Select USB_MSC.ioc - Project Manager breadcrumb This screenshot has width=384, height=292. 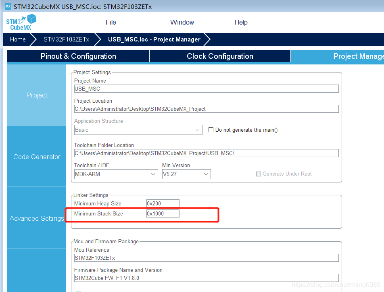click(x=154, y=39)
